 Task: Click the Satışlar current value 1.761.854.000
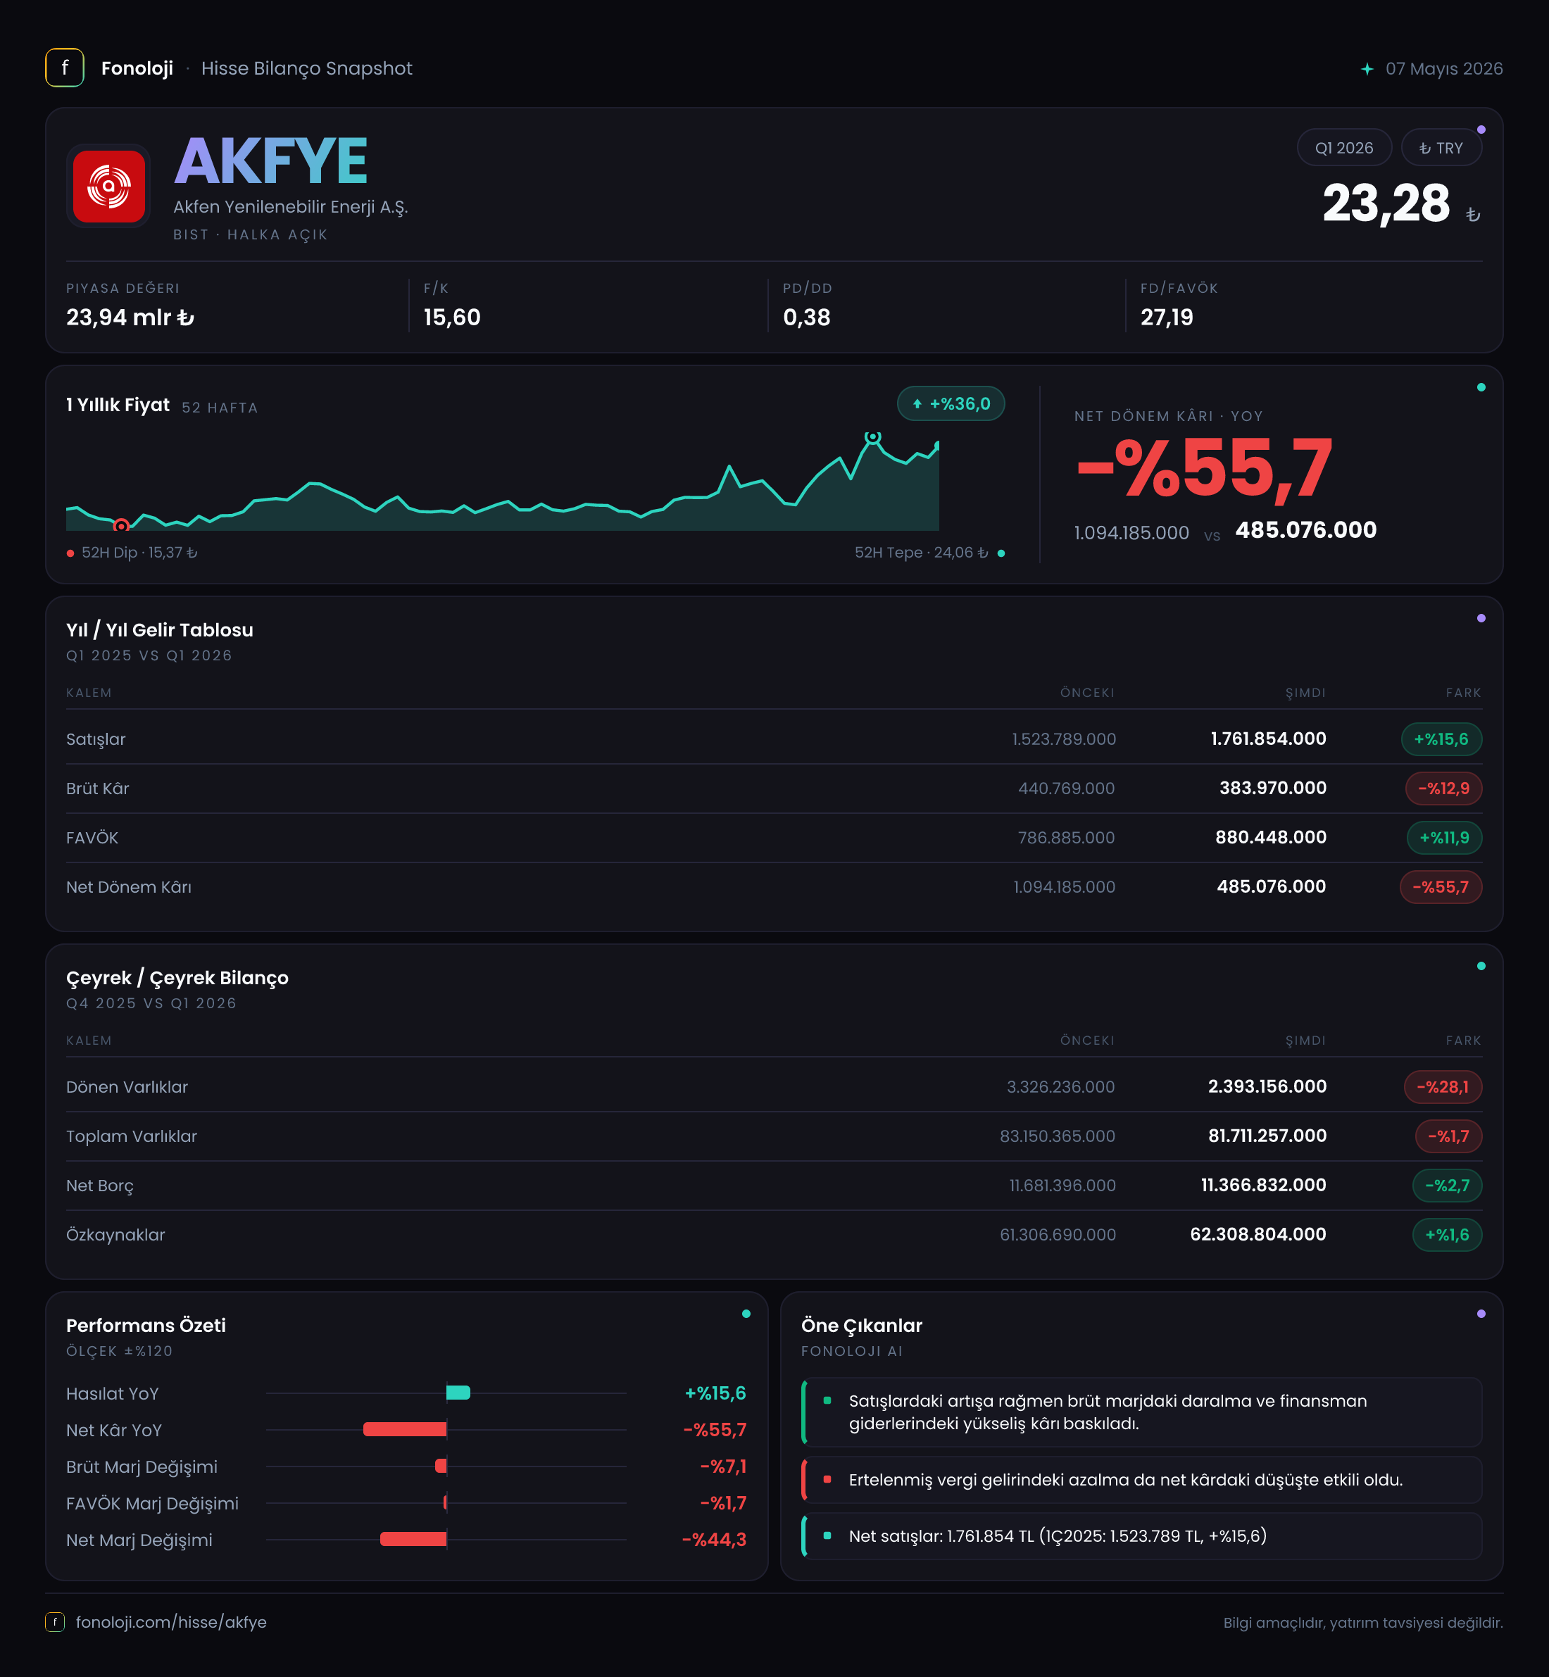[x=1268, y=739]
